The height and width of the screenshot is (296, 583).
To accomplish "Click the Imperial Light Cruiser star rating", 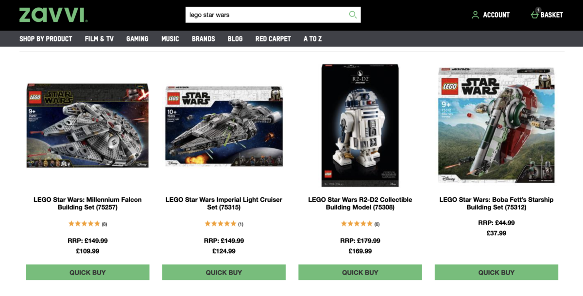I will (x=221, y=224).
